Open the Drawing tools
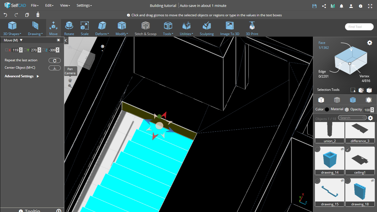Screen dimensions: 377x212 [35, 28]
